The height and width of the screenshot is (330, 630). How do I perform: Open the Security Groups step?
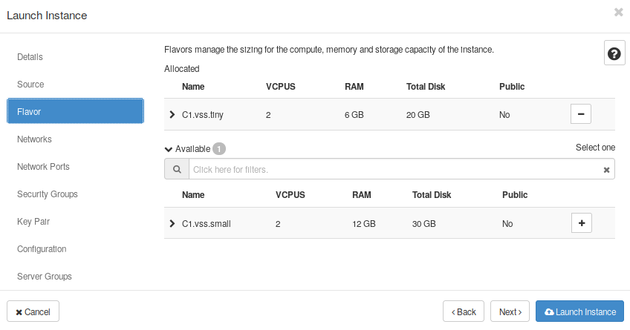point(48,194)
